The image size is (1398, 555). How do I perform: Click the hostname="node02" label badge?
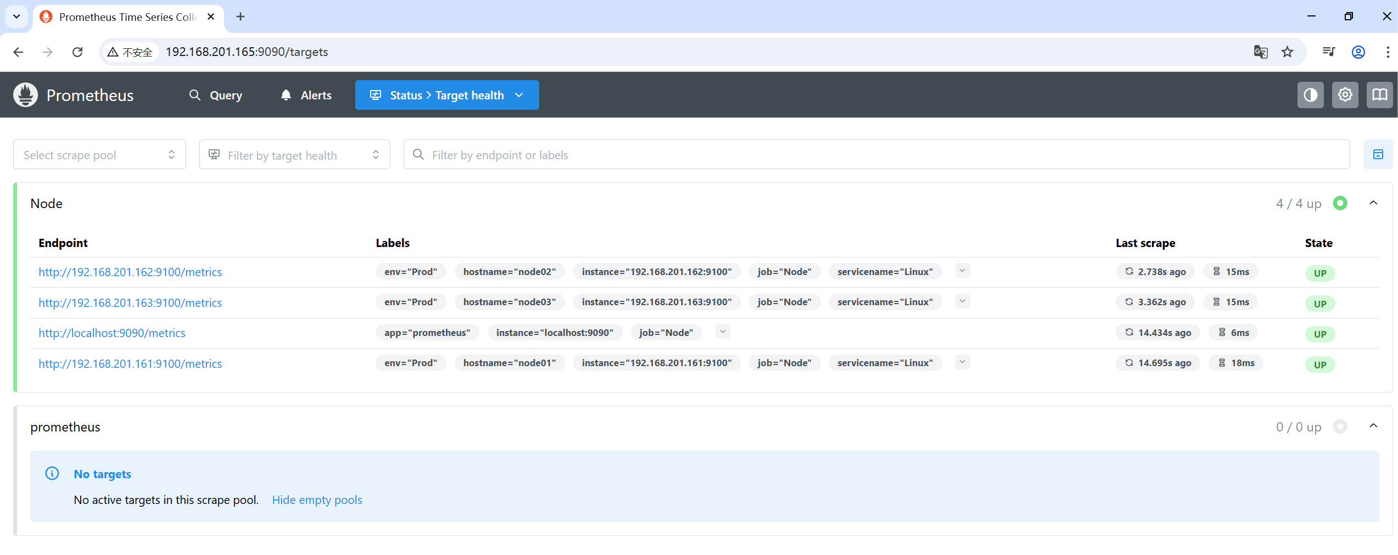coord(509,272)
